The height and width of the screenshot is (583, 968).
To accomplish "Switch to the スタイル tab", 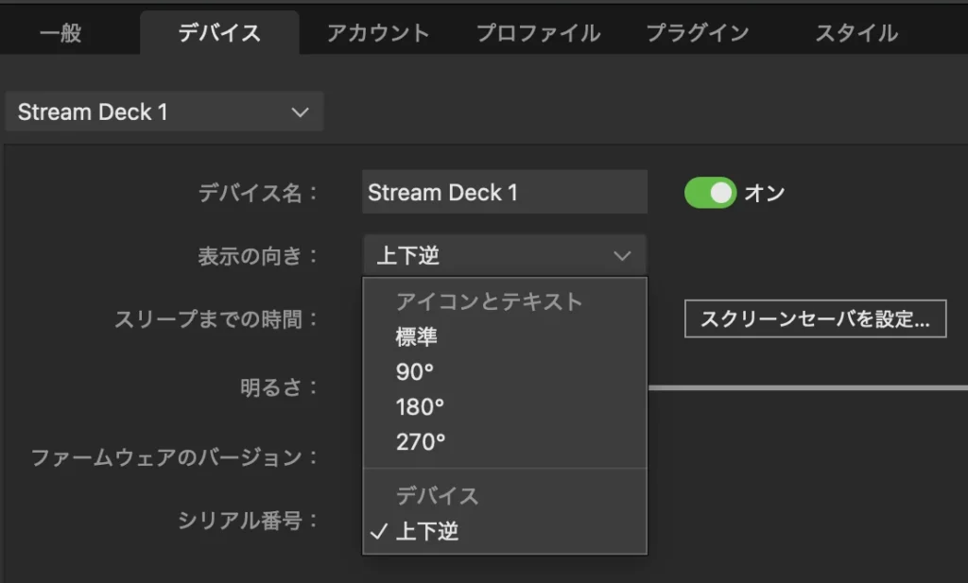I will [856, 33].
